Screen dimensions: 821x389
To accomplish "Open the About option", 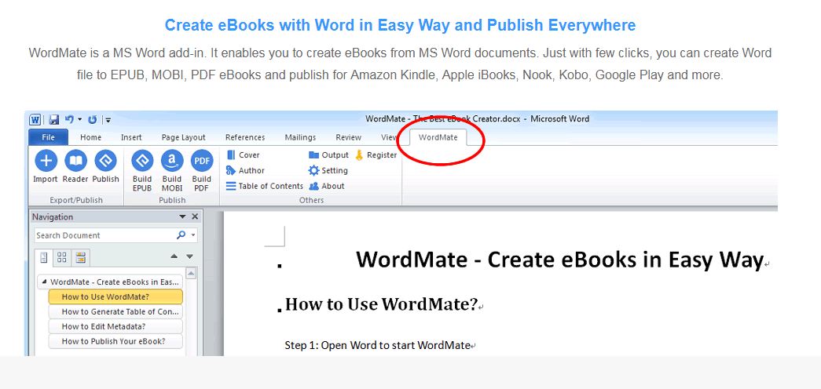I will (326, 186).
